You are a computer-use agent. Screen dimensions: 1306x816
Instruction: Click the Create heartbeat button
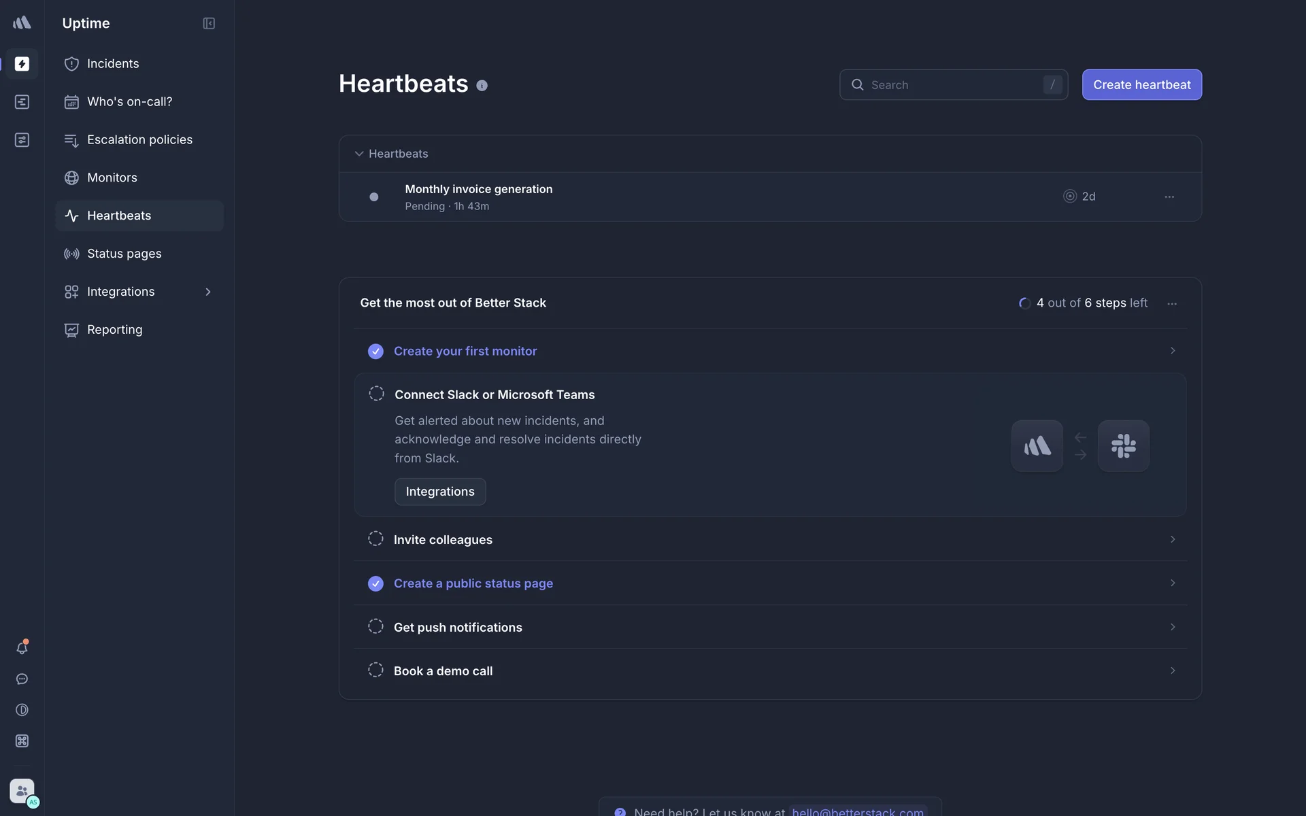tap(1141, 85)
